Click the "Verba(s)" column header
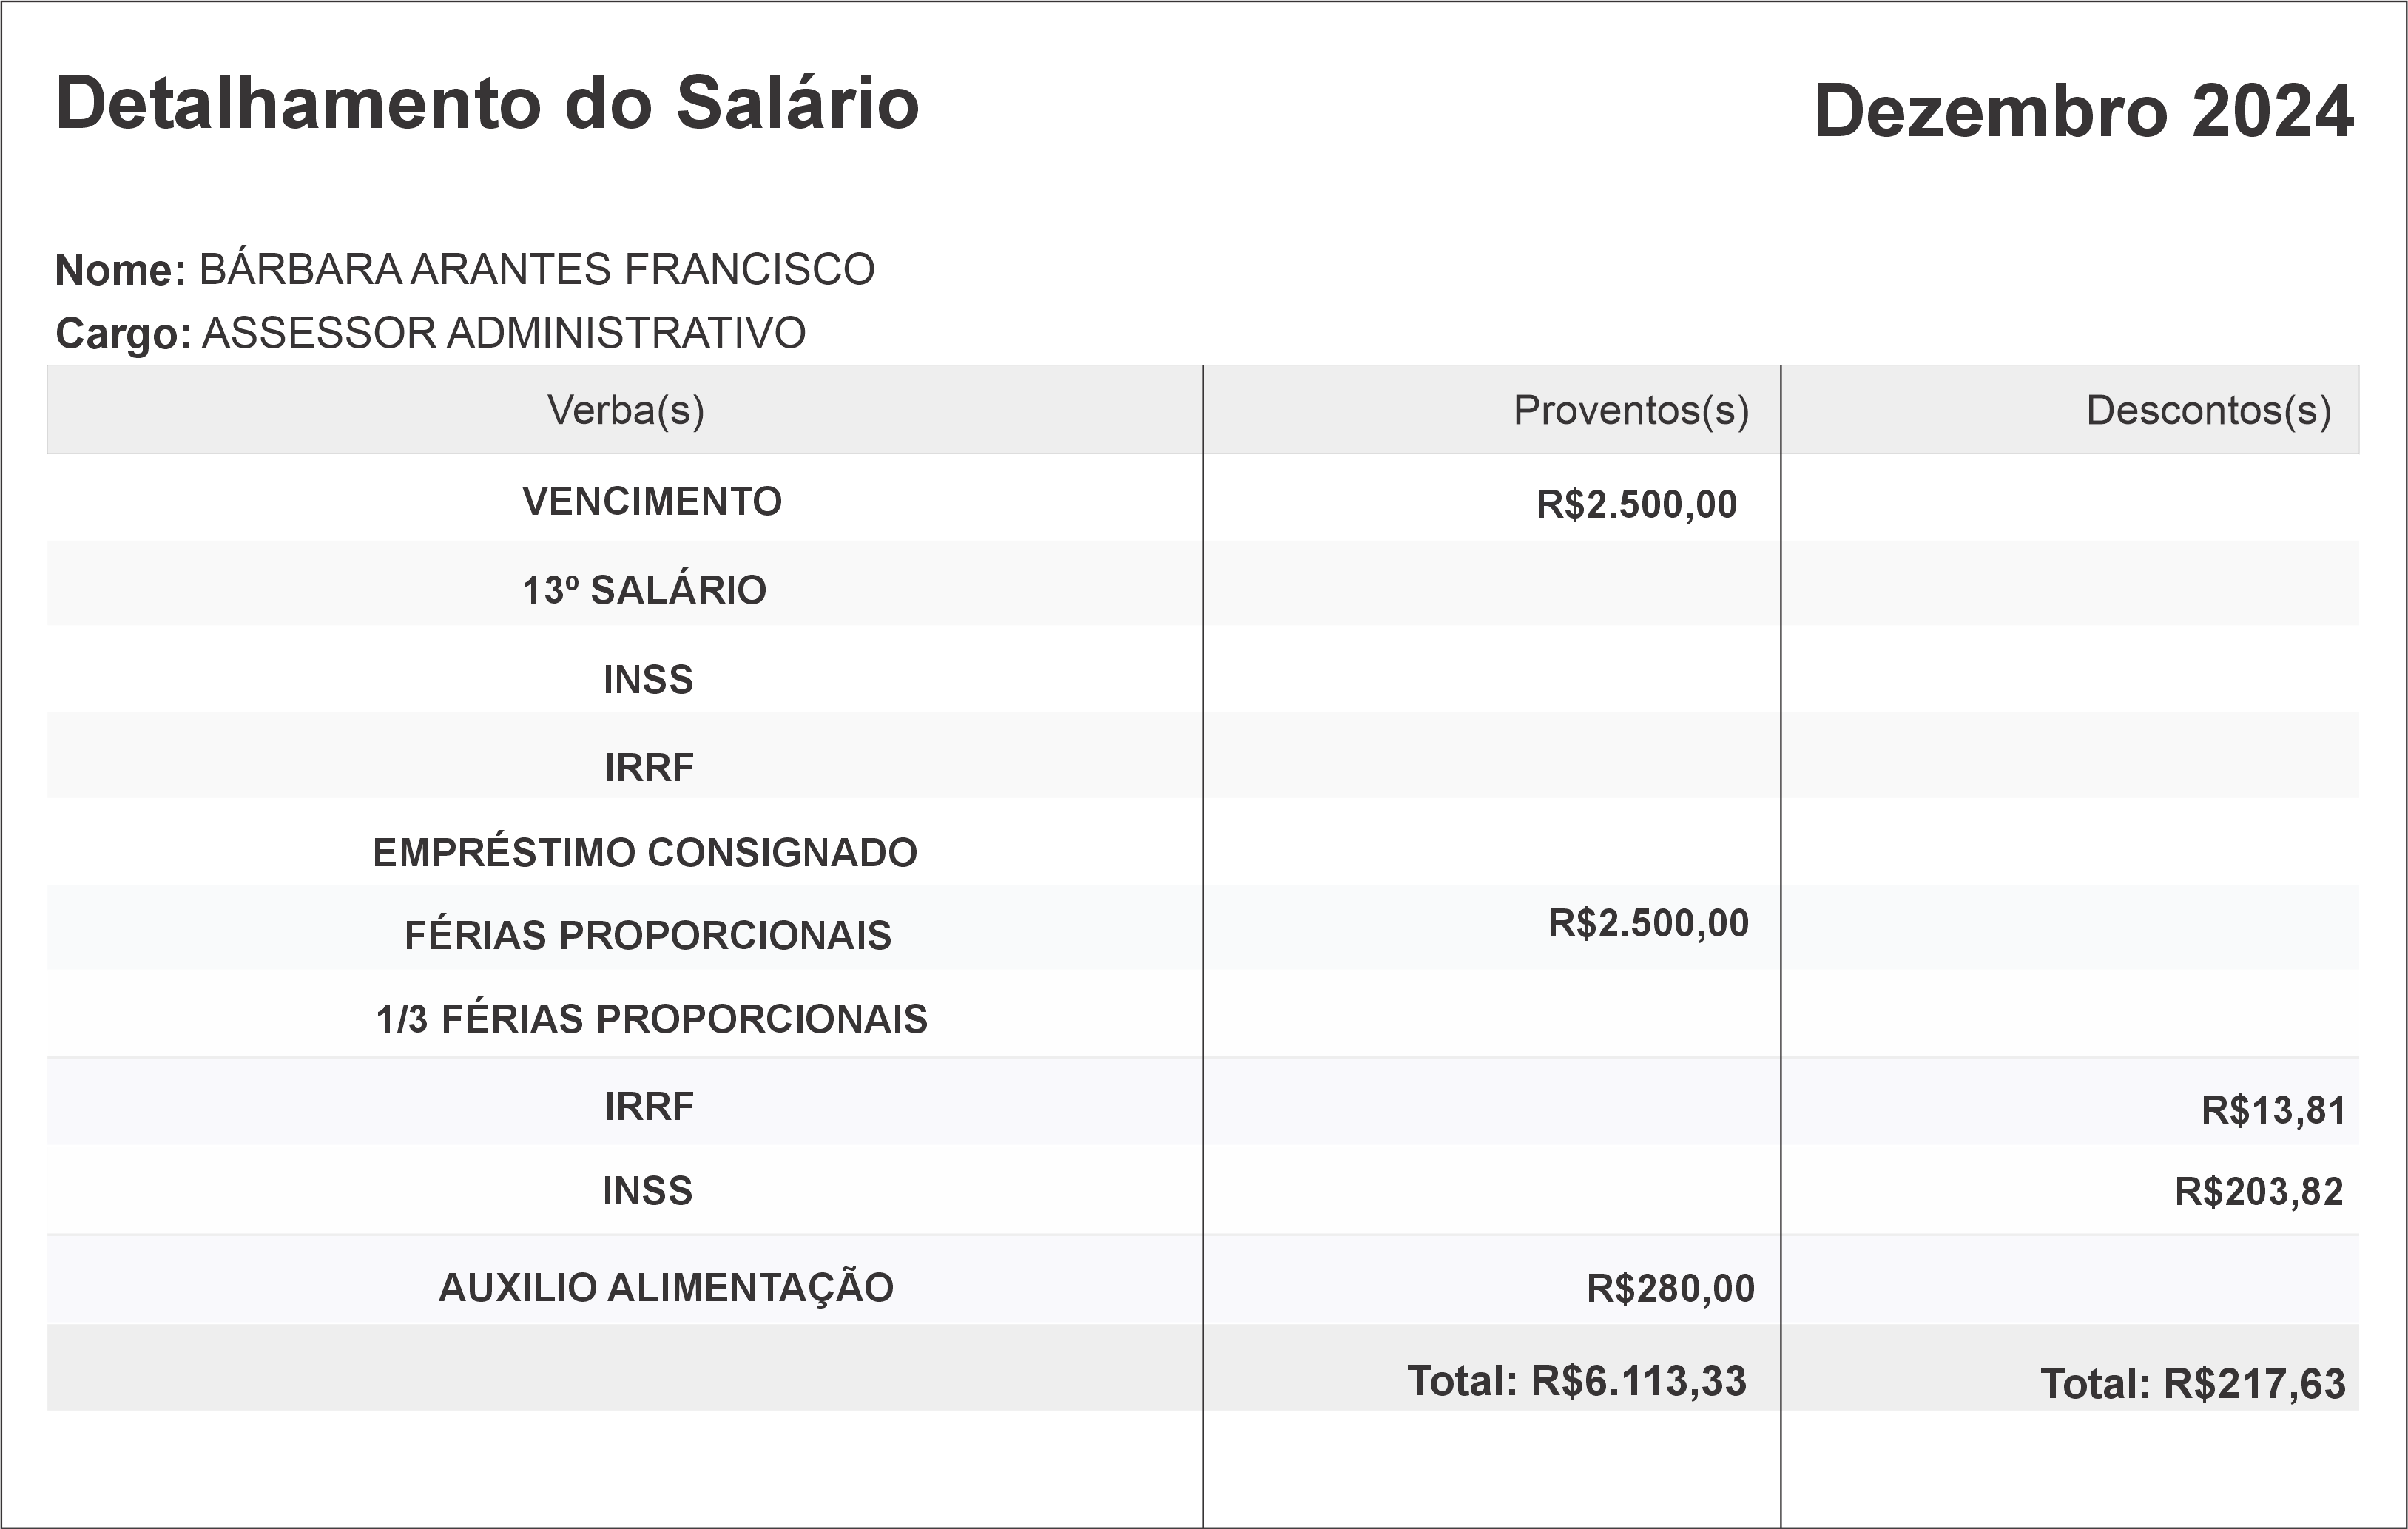The height and width of the screenshot is (1529, 2408). click(625, 410)
